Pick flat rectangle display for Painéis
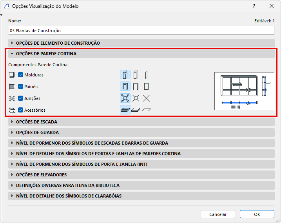The width and height of the screenshot is (281, 223). 146,86
